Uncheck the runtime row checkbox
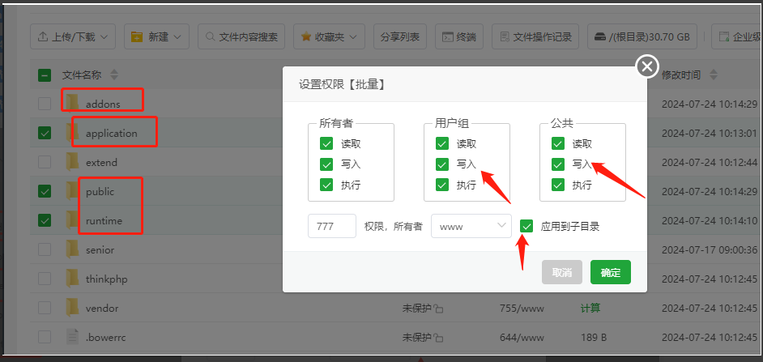 tap(45, 220)
